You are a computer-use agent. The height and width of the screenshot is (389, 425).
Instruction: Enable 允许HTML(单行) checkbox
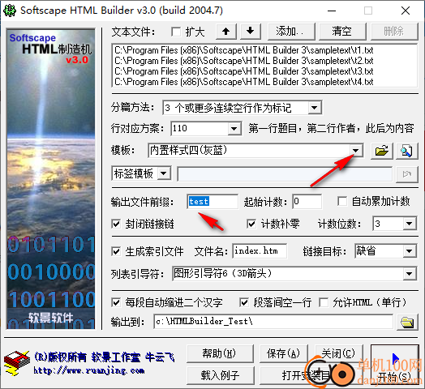[x=324, y=302]
